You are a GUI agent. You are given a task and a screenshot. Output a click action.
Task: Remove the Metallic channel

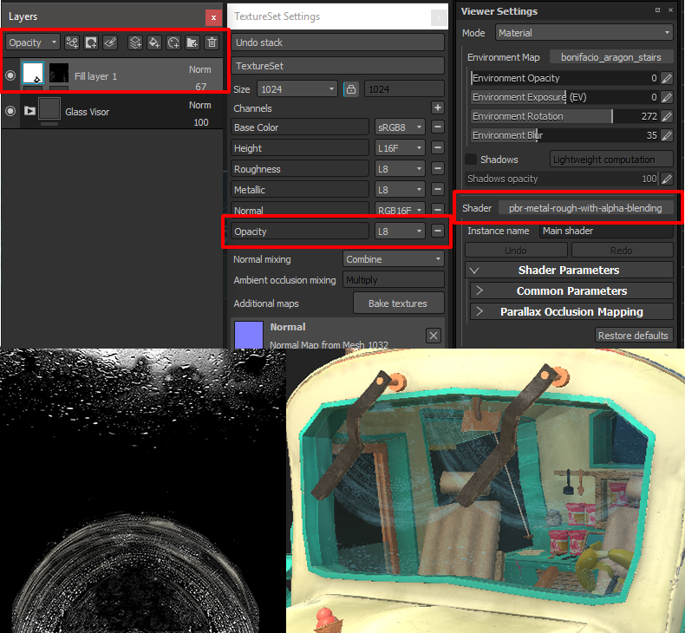pos(438,189)
